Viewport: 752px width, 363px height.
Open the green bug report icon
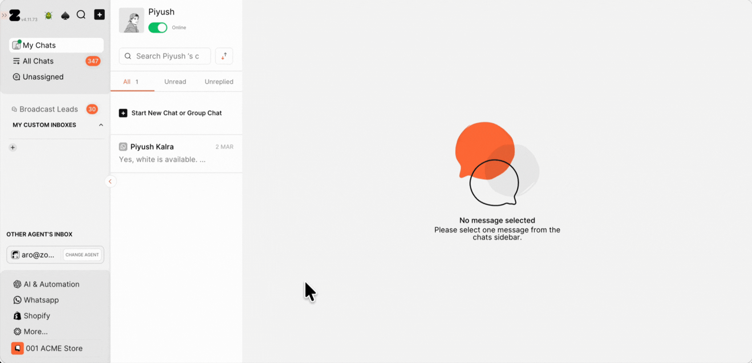49,15
